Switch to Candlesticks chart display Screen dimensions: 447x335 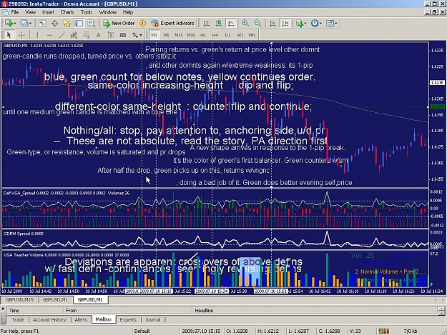point(219,23)
